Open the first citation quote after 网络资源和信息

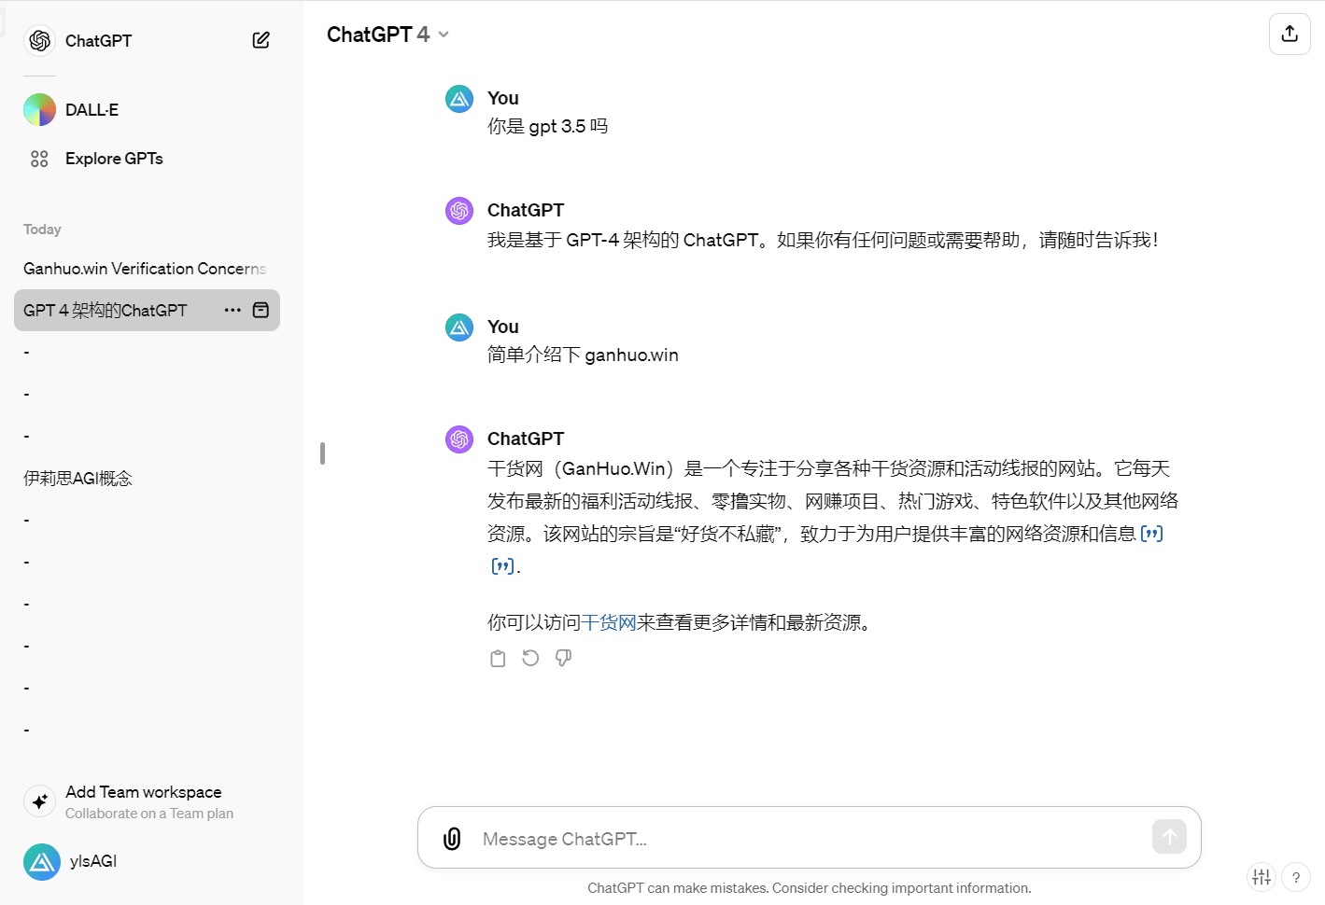pyautogui.click(x=1152, y=534)
